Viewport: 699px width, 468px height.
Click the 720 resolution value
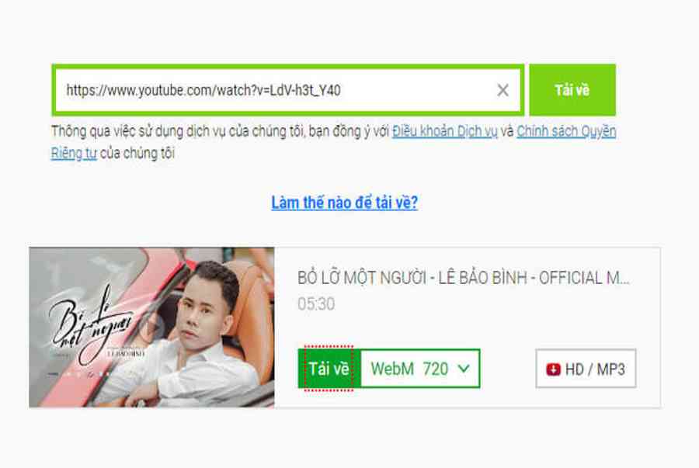(436, 369)
